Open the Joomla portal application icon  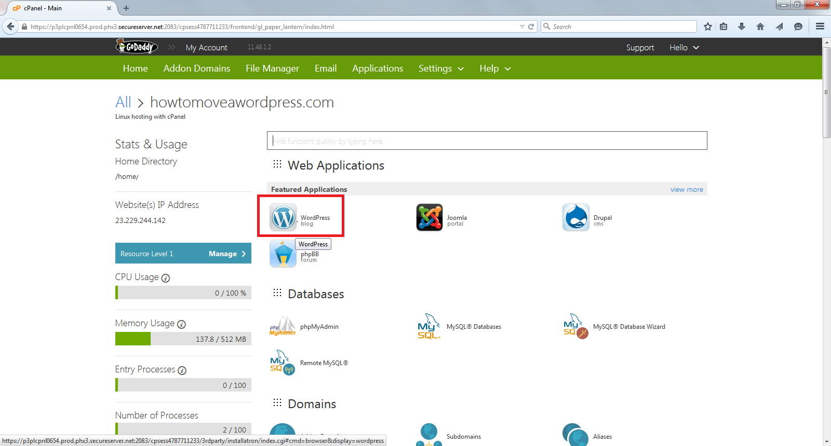[x=430, y=217]
